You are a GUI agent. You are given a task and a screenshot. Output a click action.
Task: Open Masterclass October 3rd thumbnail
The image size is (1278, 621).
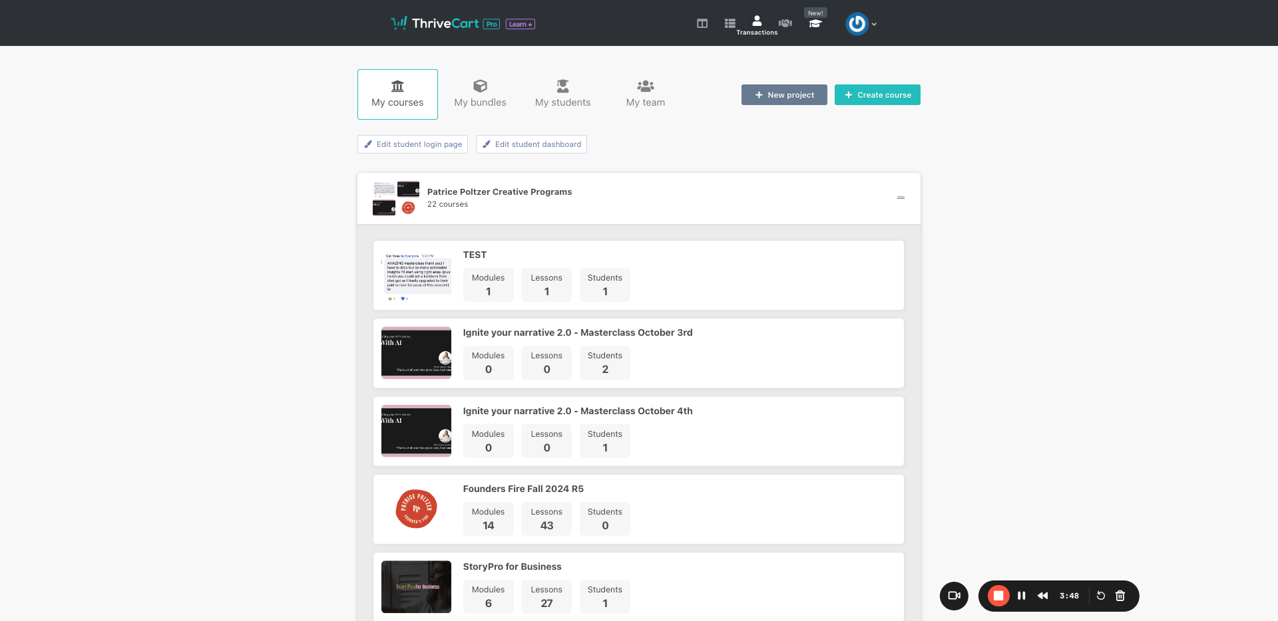click(416, 353)
